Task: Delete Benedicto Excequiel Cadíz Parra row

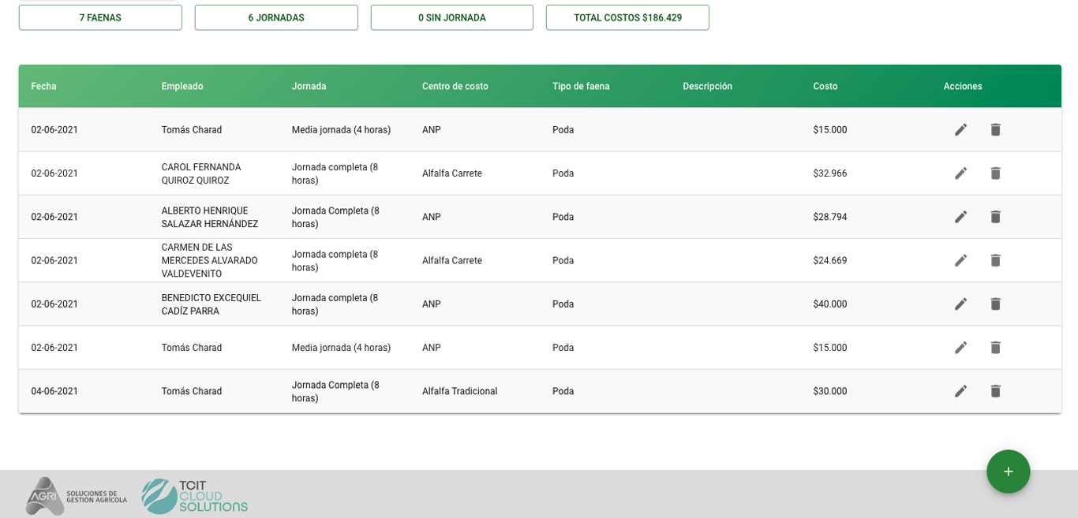Action: coord(995,304)
